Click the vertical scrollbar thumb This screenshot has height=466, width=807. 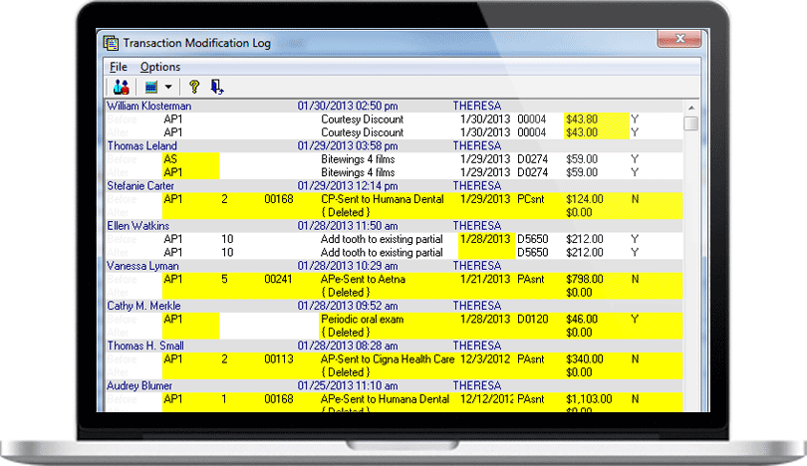(691, 123)
